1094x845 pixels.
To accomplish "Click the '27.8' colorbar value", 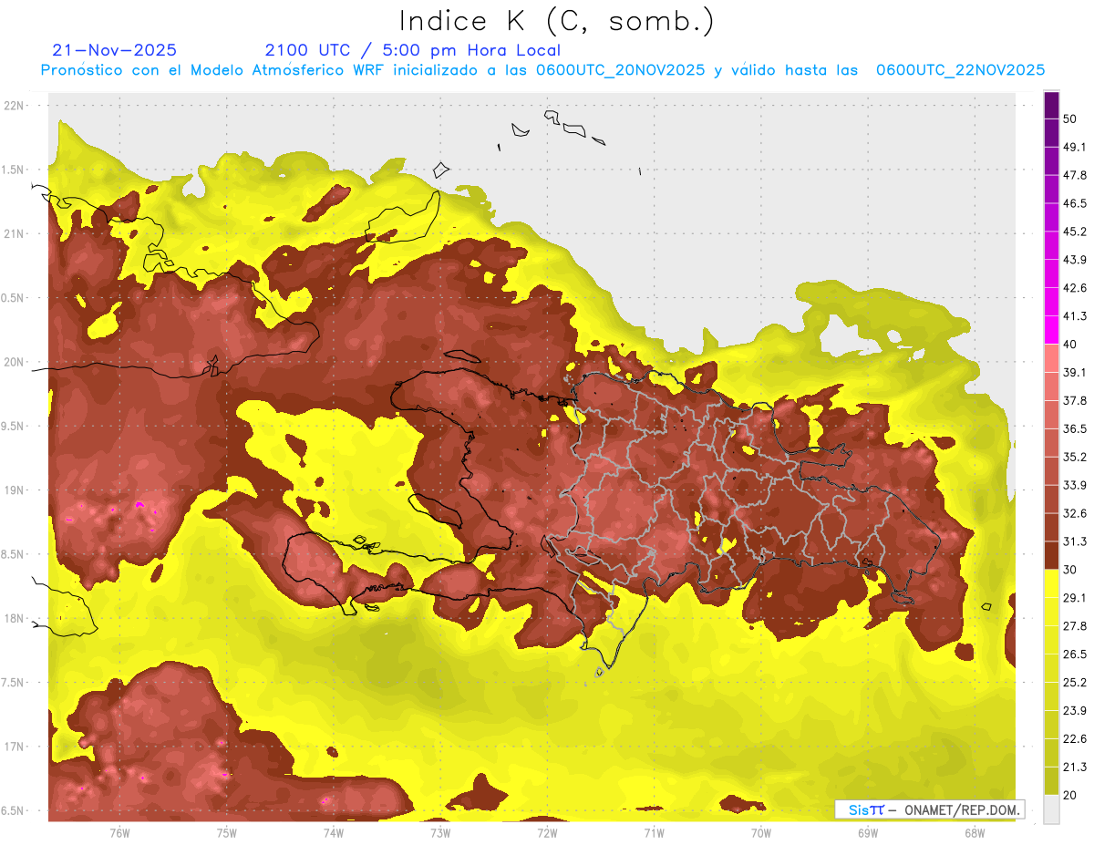I will coord(1075,626).
